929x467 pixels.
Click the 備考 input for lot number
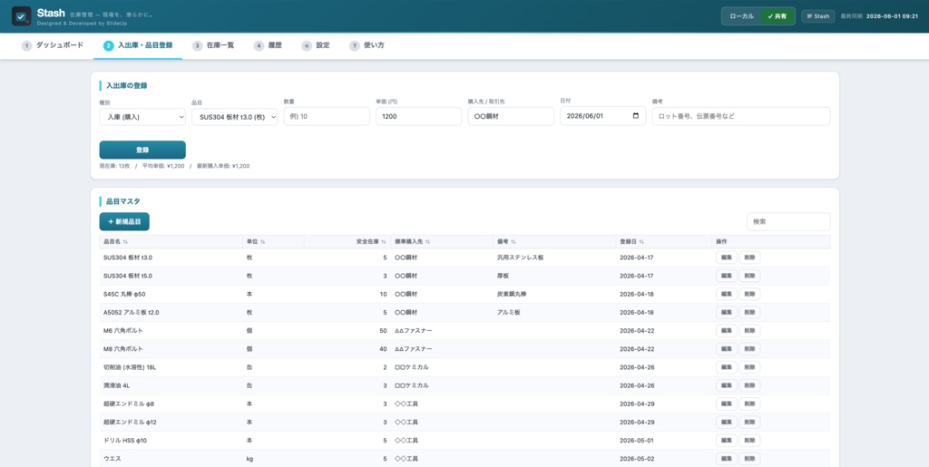pyautogui.click(x=741, y=117)
